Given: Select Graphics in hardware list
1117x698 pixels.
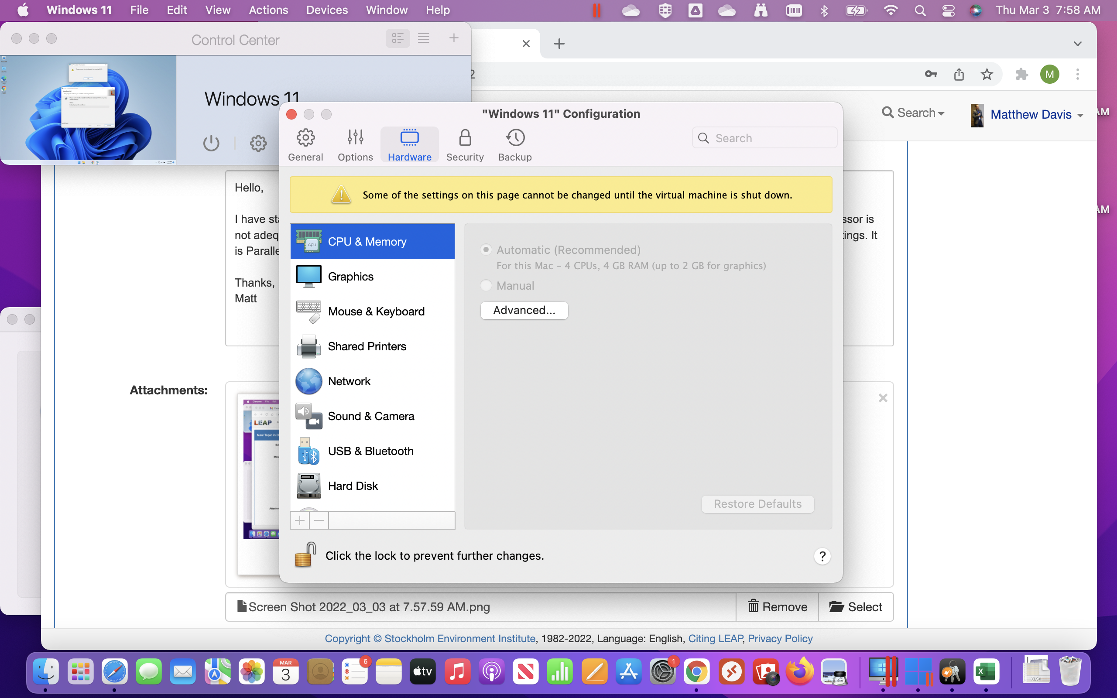Looking at the screenshot, I should pos(373,277).
